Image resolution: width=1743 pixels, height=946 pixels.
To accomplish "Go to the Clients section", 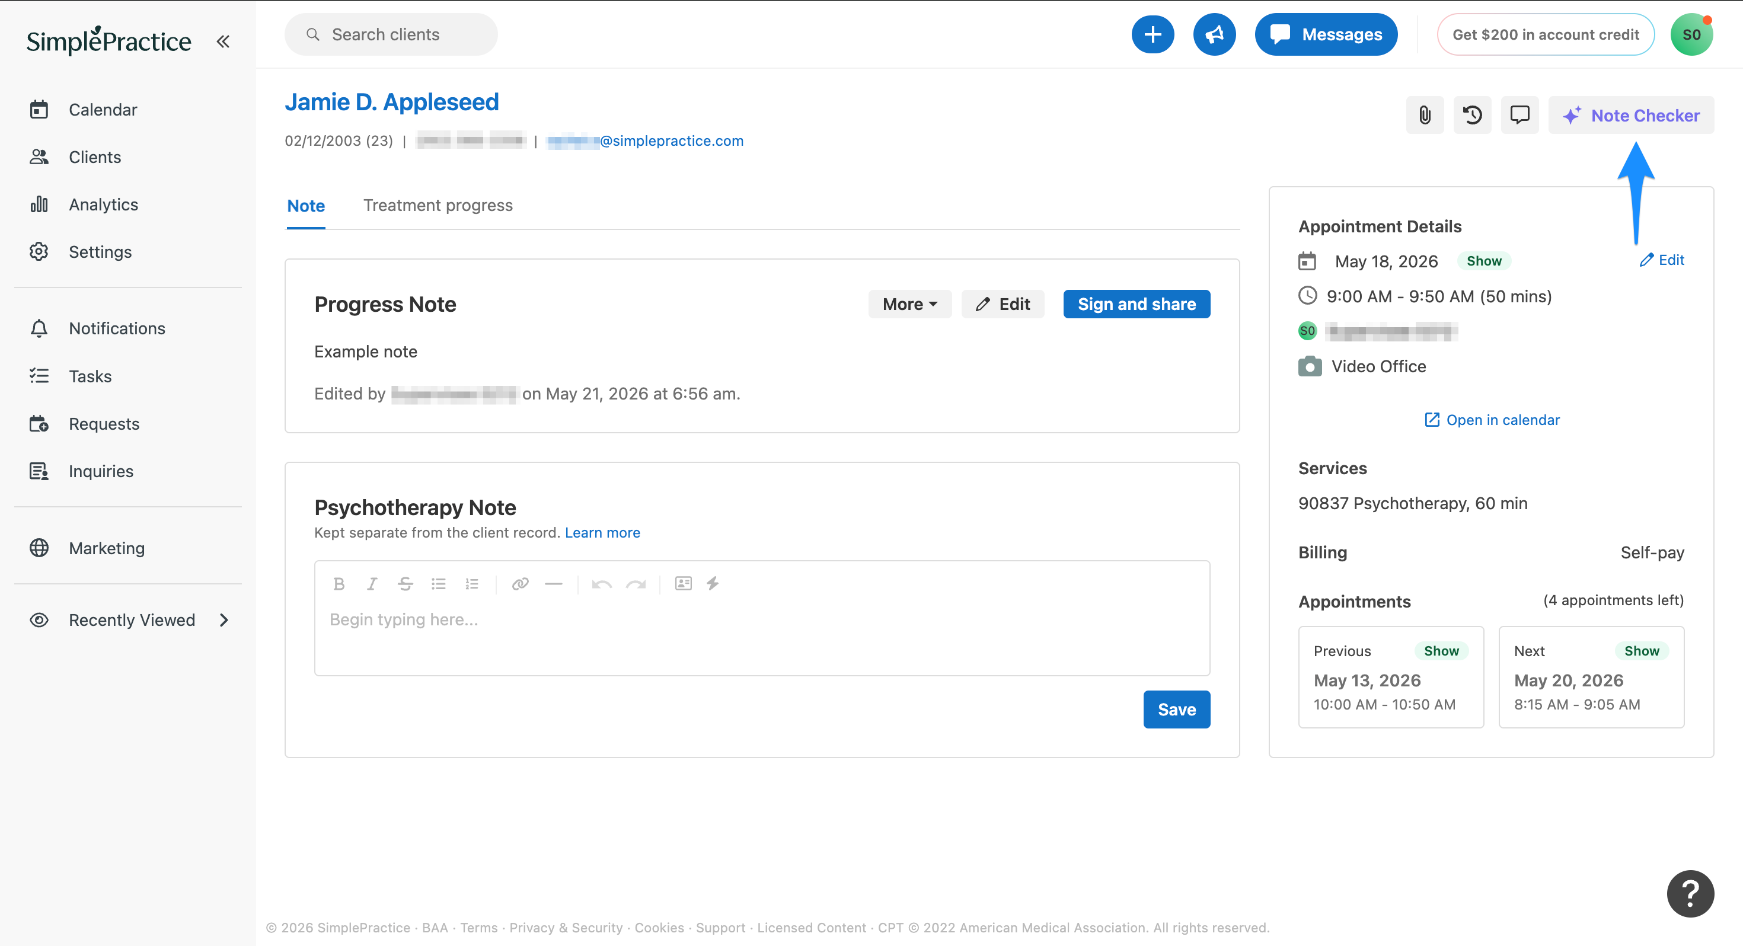I will point(95,156).
